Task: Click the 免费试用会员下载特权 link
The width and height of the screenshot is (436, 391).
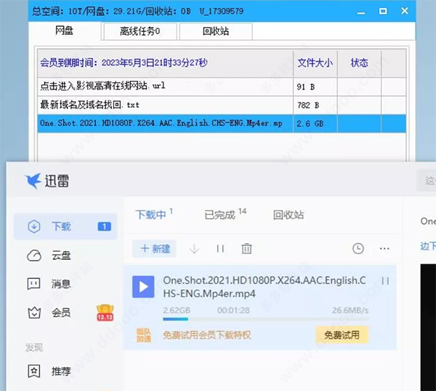Action: 207,335
